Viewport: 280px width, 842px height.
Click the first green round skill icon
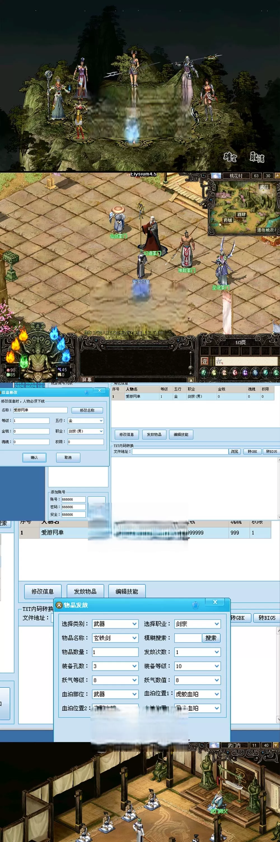(x=204, y=372)
